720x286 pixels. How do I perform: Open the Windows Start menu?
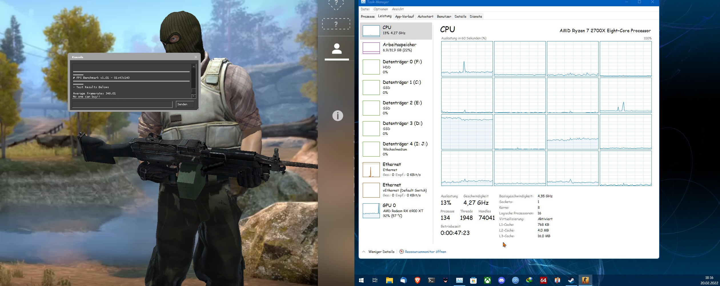[x=361, y=280]
